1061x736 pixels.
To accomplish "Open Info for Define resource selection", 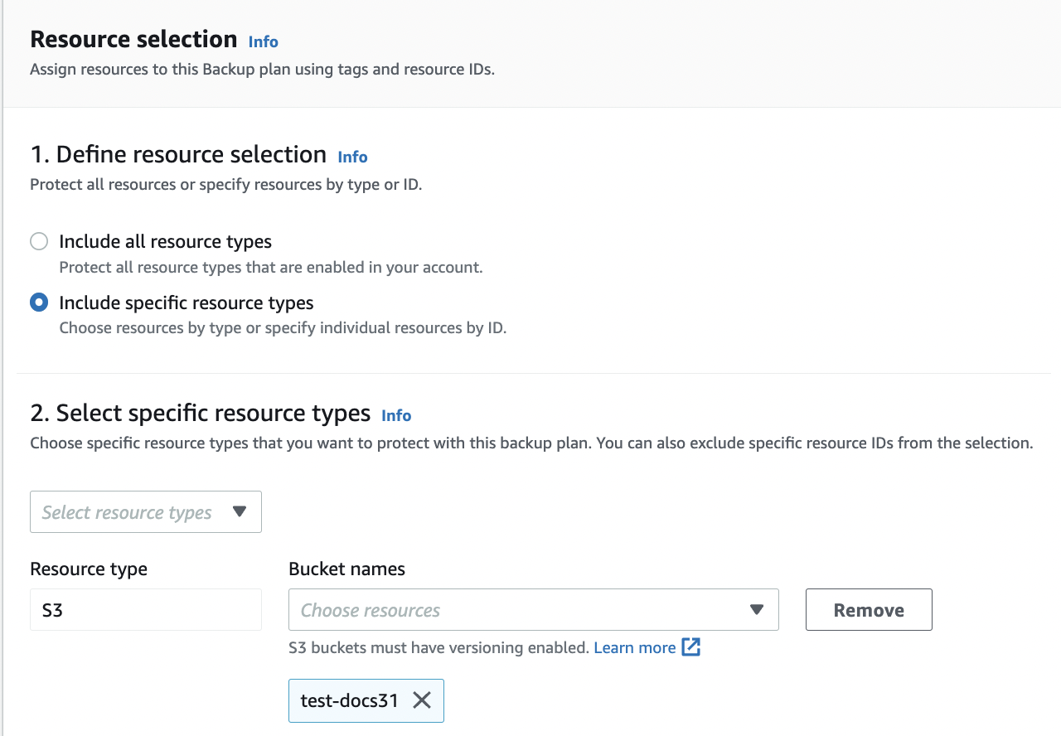I will (x=352, y=157).
